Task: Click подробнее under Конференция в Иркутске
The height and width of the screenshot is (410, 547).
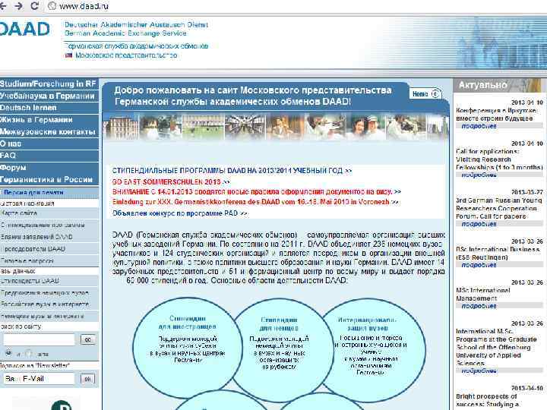Action: coord(479,126)
